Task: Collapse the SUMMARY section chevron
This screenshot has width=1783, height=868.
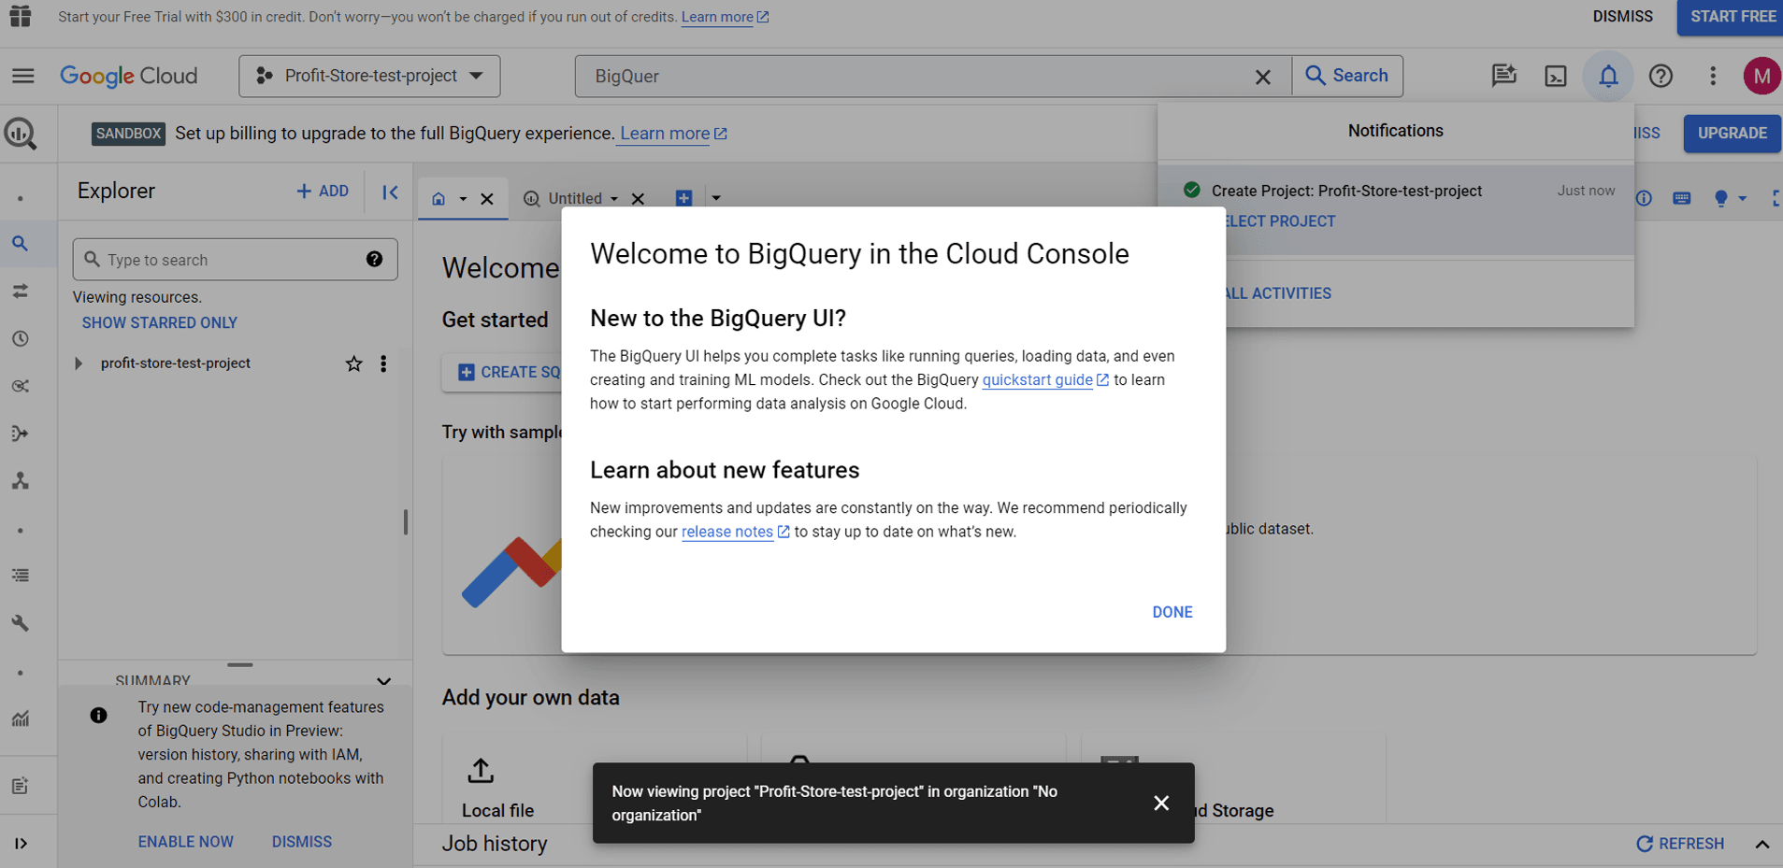Action: point(383,680)
